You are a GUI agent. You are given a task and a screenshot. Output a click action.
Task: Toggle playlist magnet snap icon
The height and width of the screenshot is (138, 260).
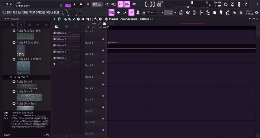(x=59, y=19)
